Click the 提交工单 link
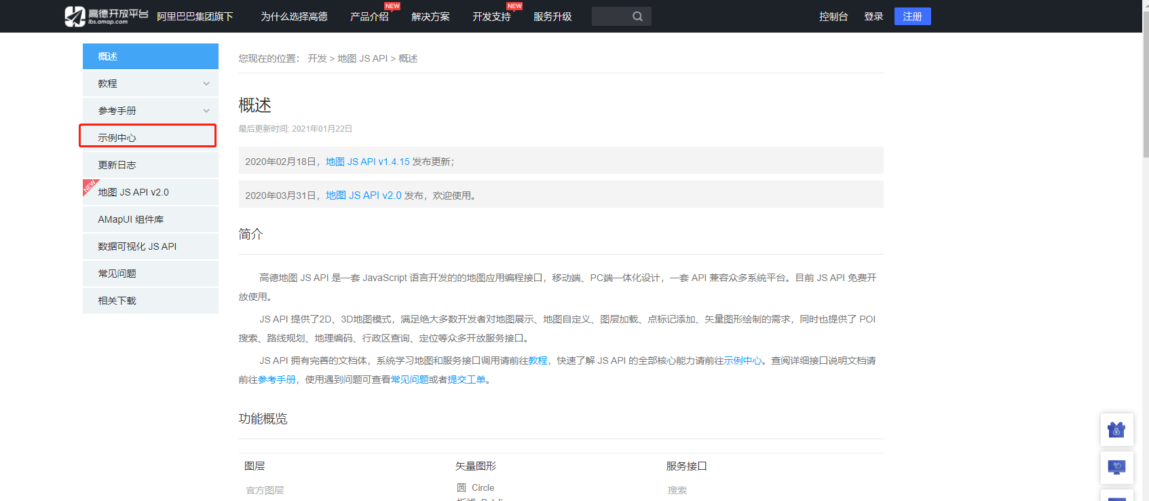This screenshot has width=1149, height=501. pos(467,379)
